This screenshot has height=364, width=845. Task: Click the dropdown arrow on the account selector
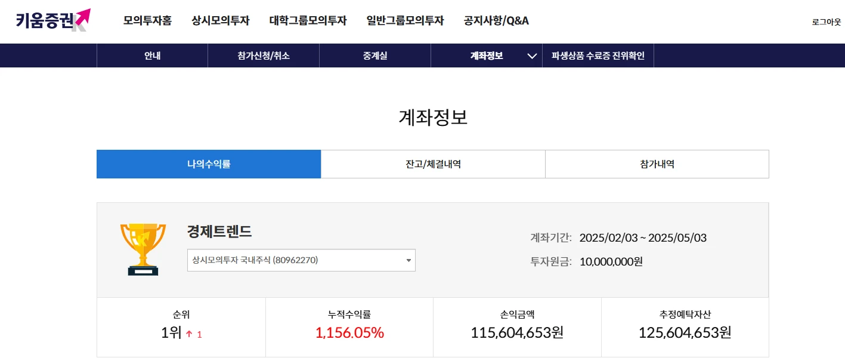tap(408, 260)
